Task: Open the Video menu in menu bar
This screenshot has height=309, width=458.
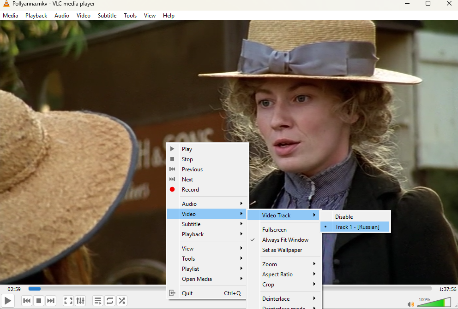Action: click(83, 16)
